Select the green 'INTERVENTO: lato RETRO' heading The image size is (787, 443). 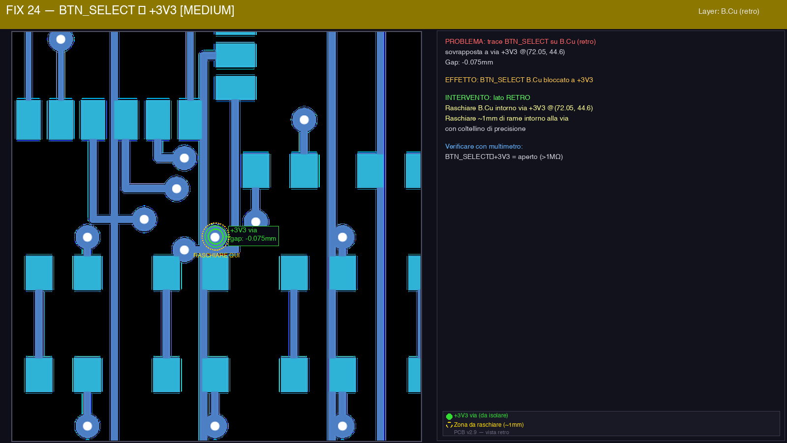tap(487, 97)
